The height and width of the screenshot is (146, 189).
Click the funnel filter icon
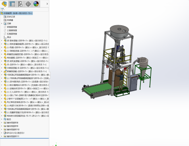(2, 10)
